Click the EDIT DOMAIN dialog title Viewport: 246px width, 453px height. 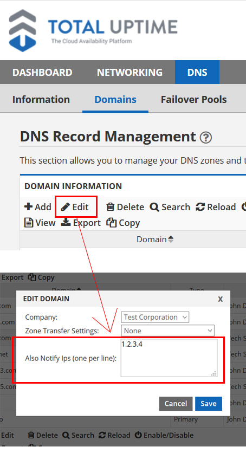[x=46, y=299]
